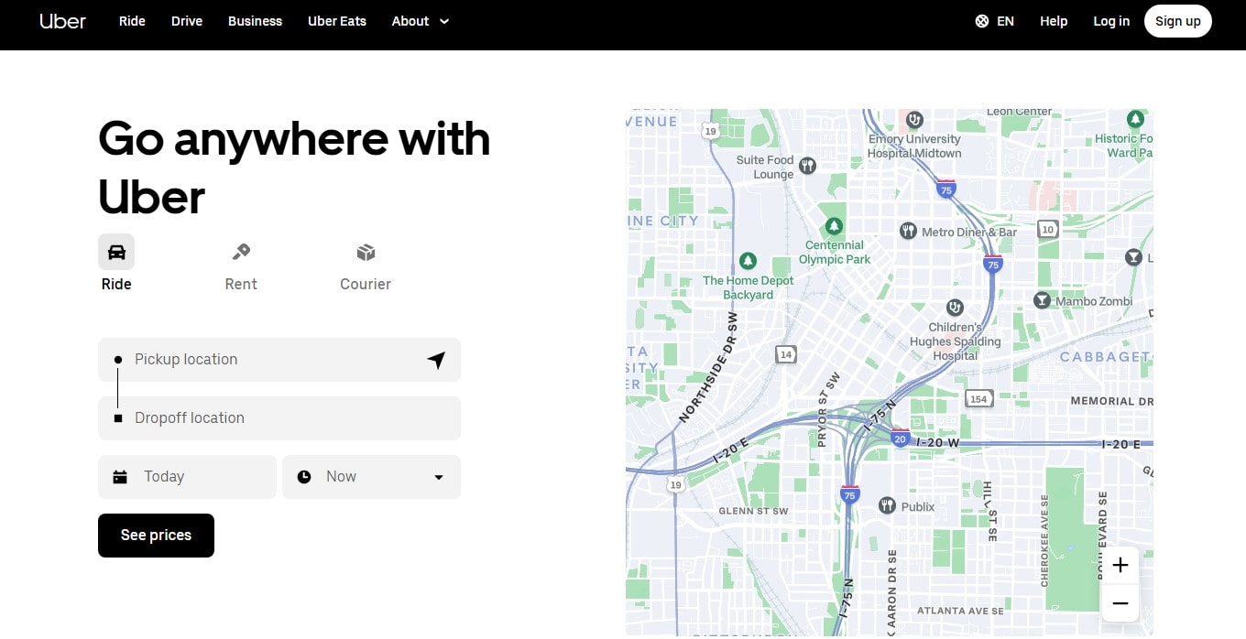Image resolution: width=1246 pixels, height=639 pixels.
Task: Click the Emory University Hospital Midtown marker
Action: [x=914, y=119]
